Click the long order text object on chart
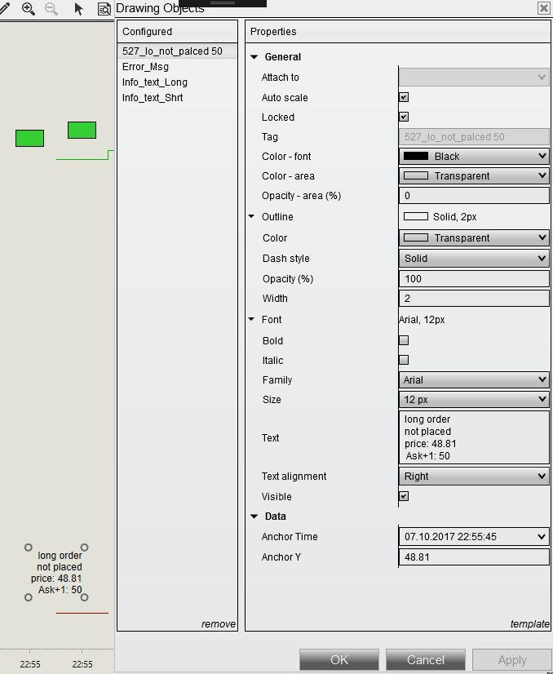The image size is (553, 674). coord(56,572)
